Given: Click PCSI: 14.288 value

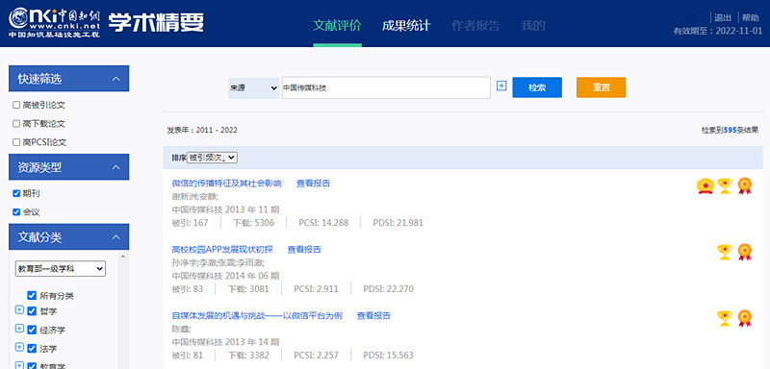Looking at the screenshot, I should [323, 223].
